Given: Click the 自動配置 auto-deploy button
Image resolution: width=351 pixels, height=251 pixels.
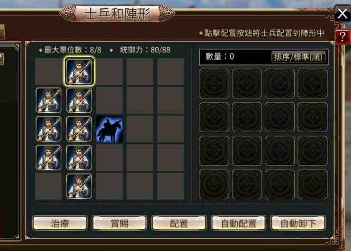Looking at the screenshot, I should tap(239, 223).
